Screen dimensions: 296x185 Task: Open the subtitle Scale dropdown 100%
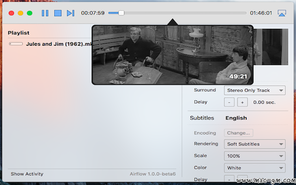pos(255,156)
